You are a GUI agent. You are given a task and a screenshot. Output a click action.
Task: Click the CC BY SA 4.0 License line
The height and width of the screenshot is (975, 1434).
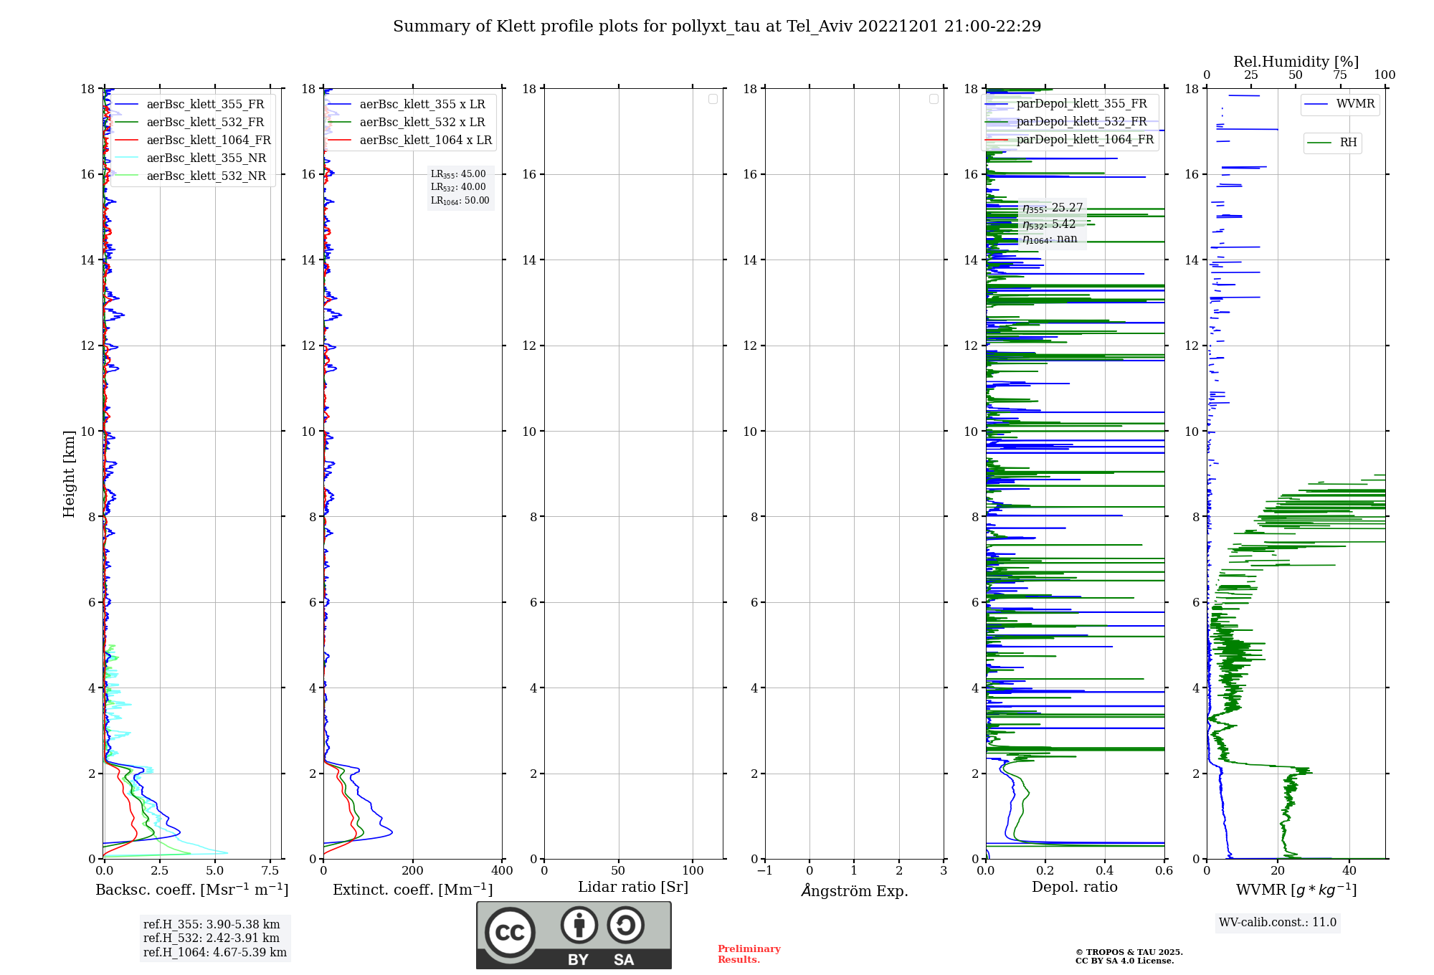1125,961
